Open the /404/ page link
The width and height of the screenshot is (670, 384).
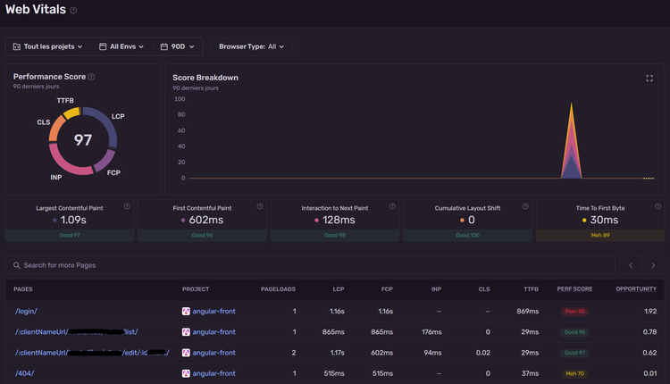24,373
